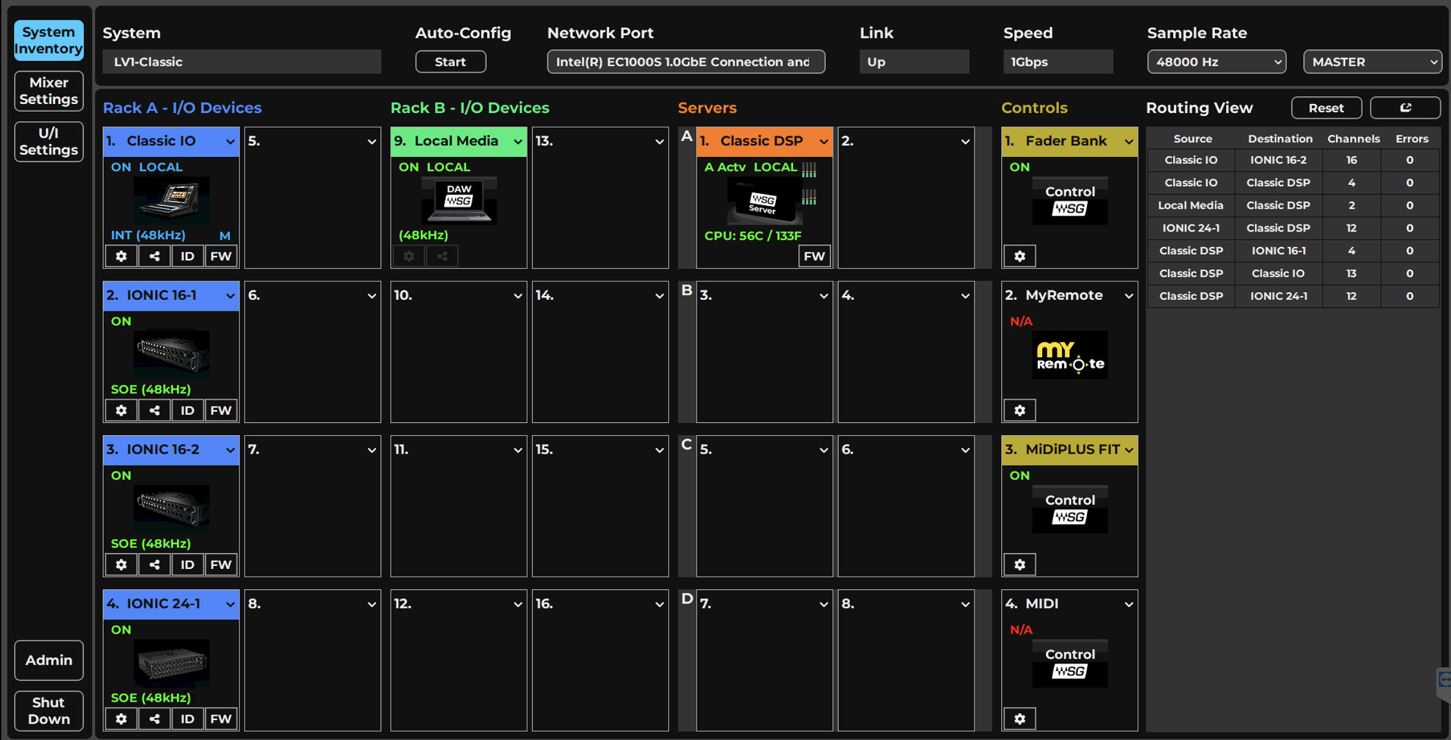Click the Classic IO console image

tap(171, 200)
